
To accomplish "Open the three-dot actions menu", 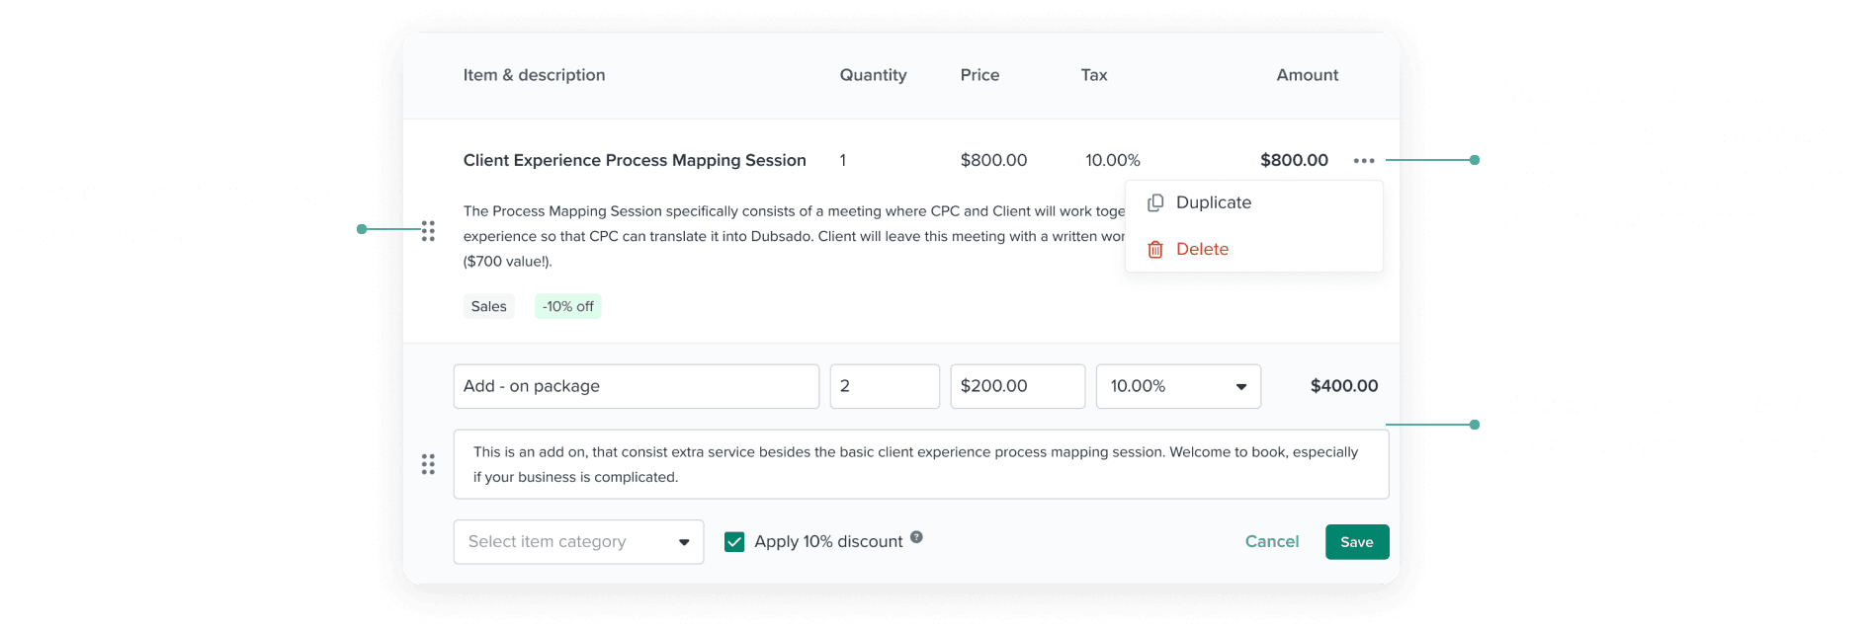I will pyautogui.click(x=1365, y=160).
